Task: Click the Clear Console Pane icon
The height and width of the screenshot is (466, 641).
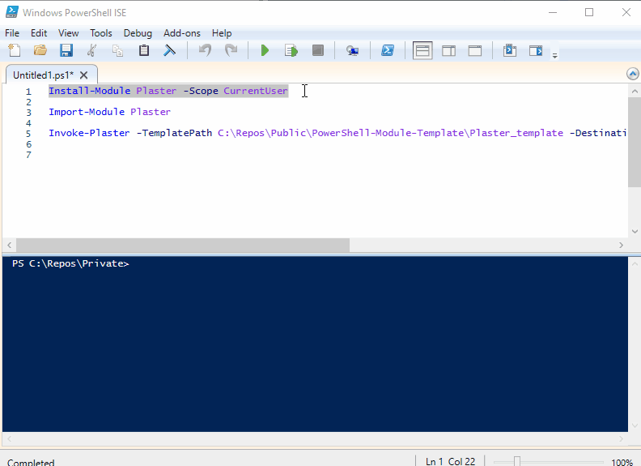Action: [170, 50]
